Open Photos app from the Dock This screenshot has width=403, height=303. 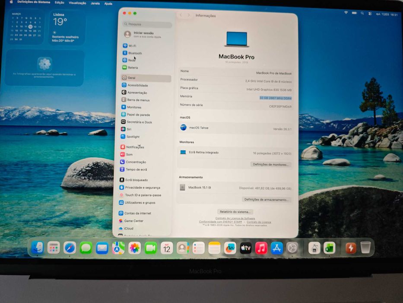click(134, 248)
